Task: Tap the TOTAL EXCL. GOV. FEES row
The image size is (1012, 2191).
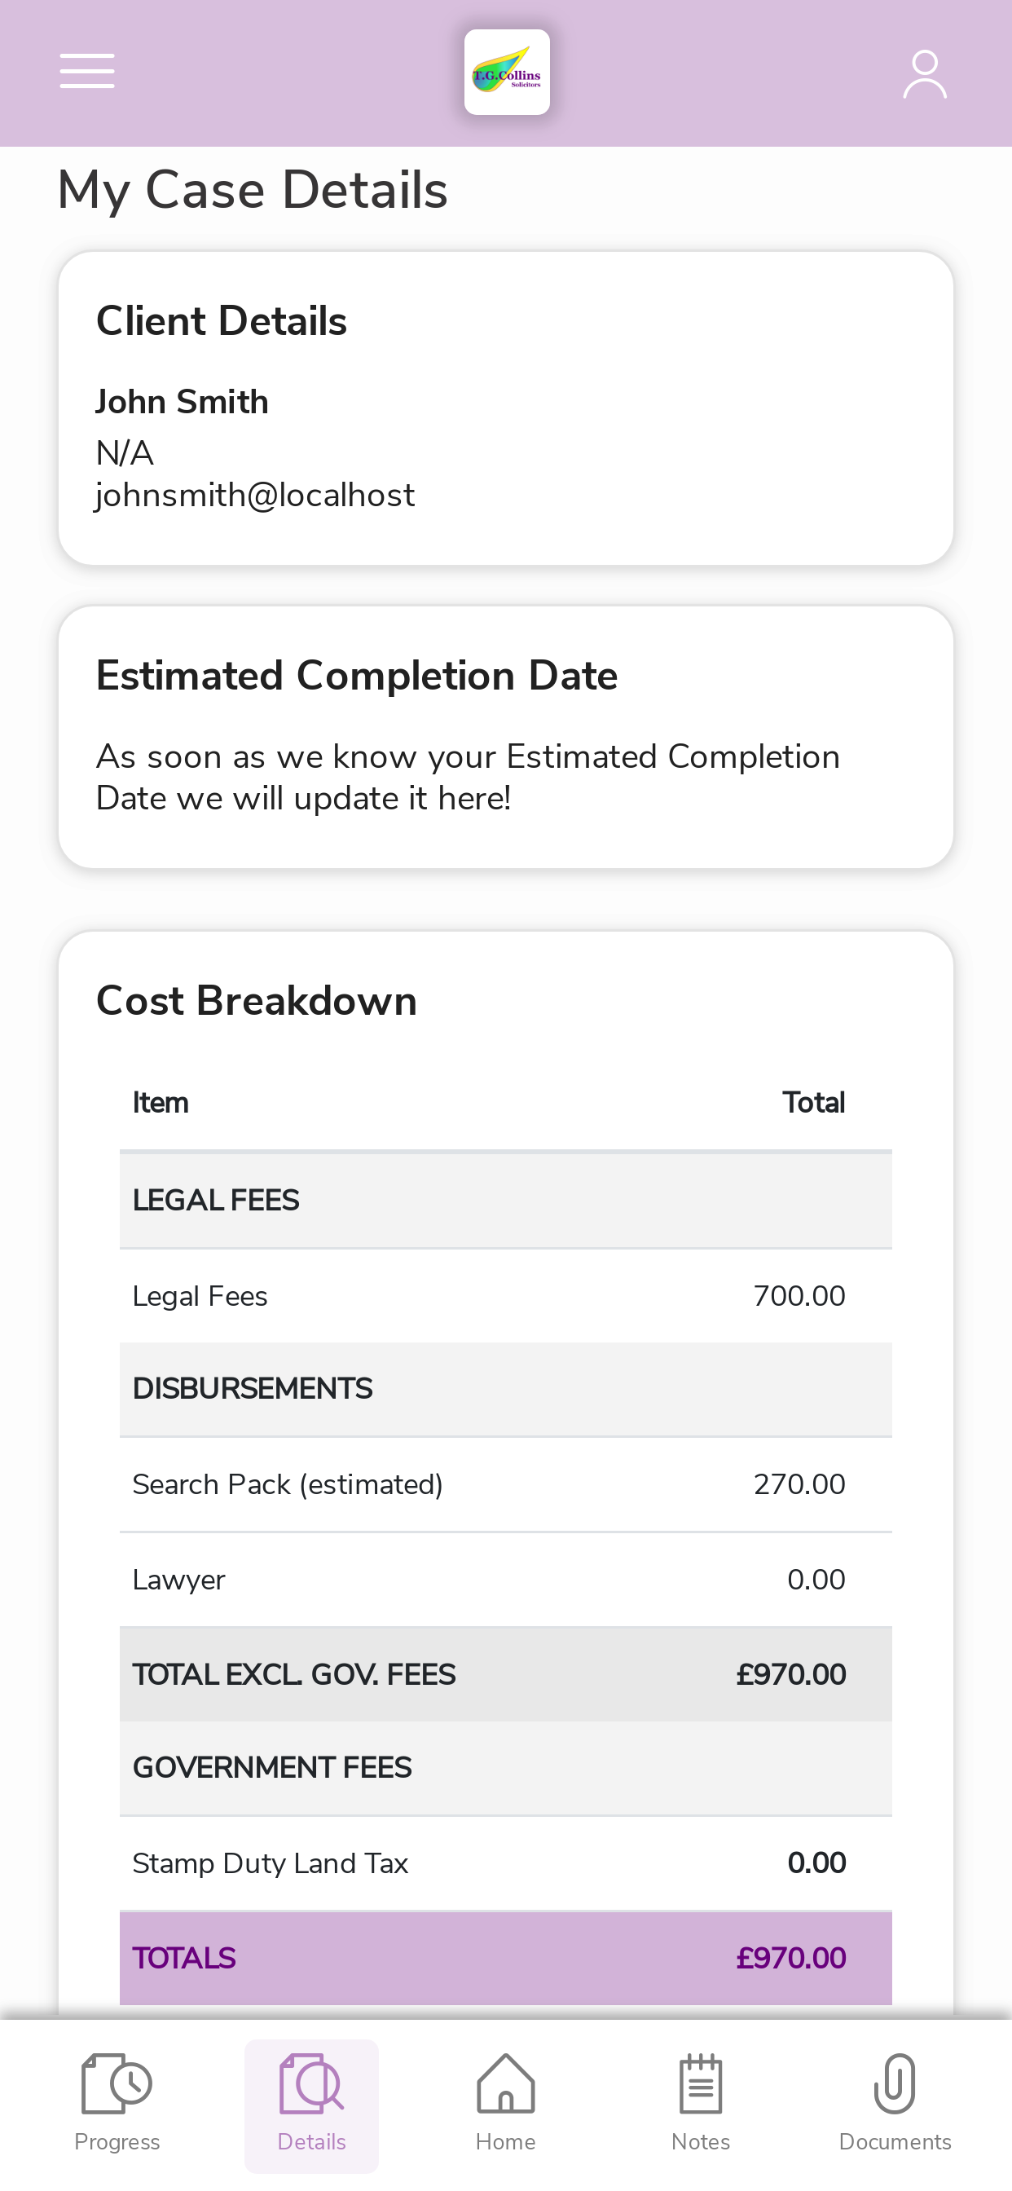Action: (x=506, y=1675)
